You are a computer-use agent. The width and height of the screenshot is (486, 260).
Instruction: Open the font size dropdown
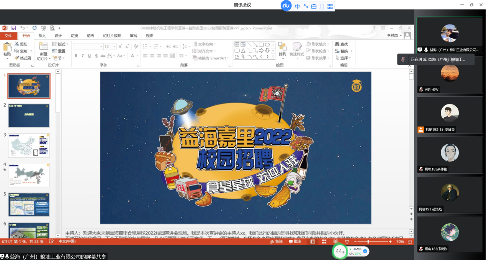pyautogui.click(x=115, y=47)
